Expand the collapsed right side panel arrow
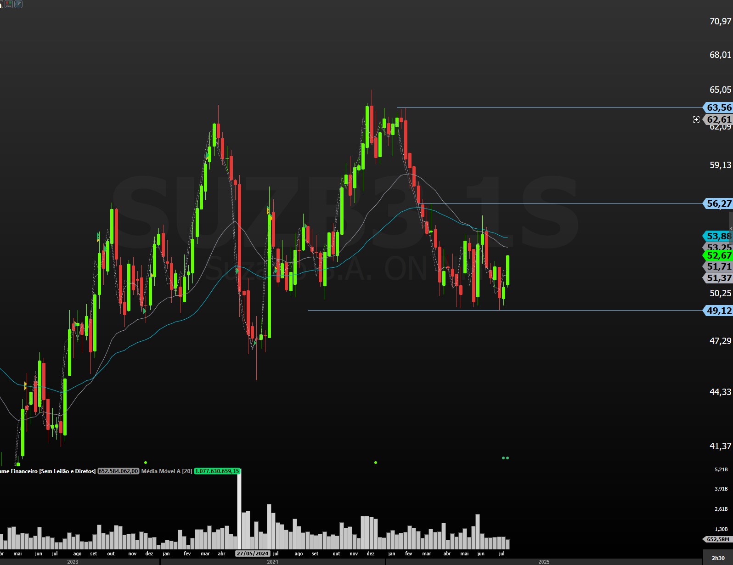The height and width of the screenshot is (565, 733). point(731,228)
